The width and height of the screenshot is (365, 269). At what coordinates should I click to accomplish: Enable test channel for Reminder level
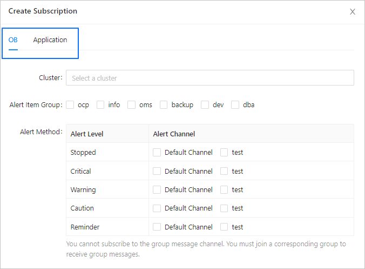pos(225,227)
